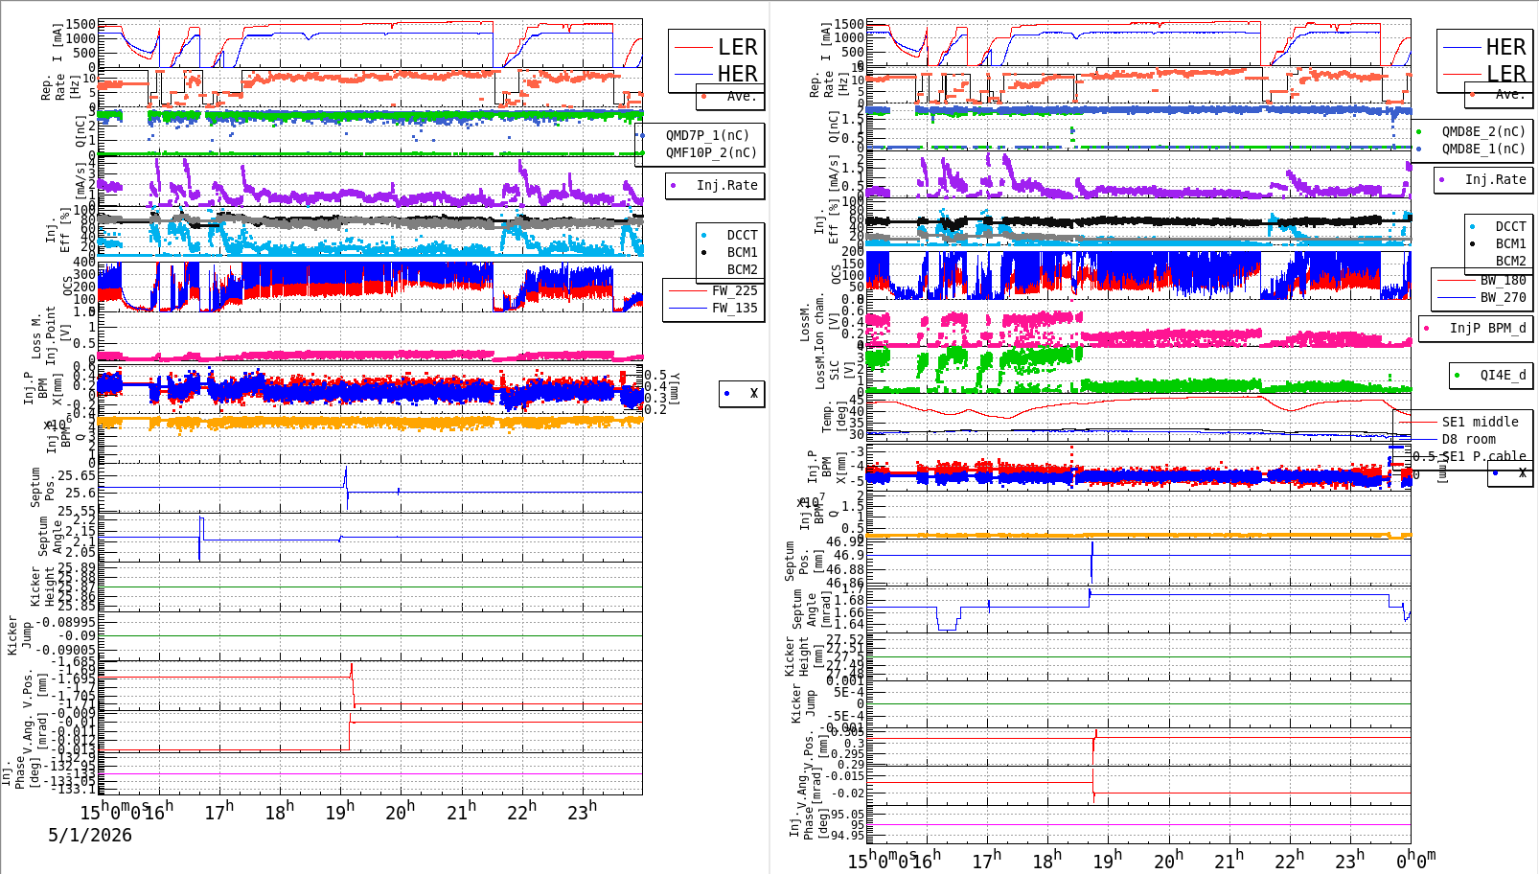Click the -0.09 Kicker Jump tick value
Image resolution: width=1539 pixels, height=874 pixels.
click(x=78, y=635)
